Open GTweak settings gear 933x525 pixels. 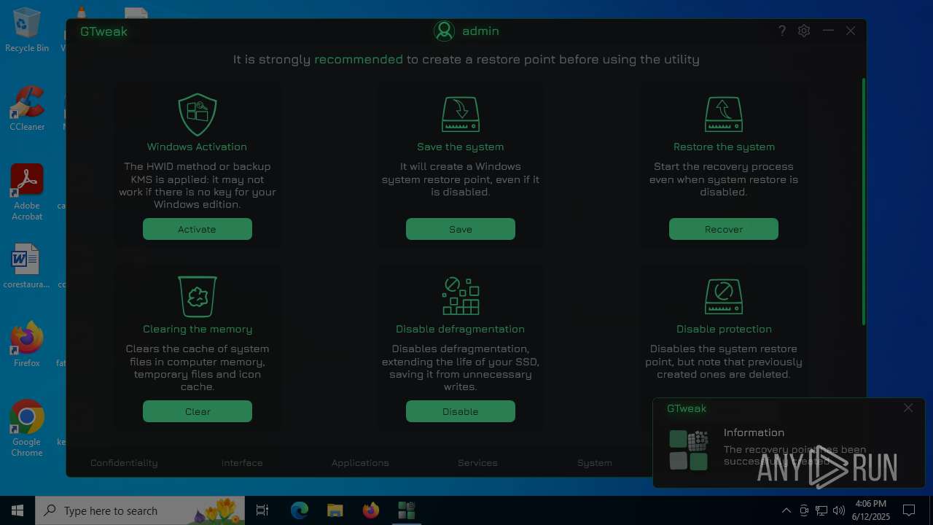[804, 31]
